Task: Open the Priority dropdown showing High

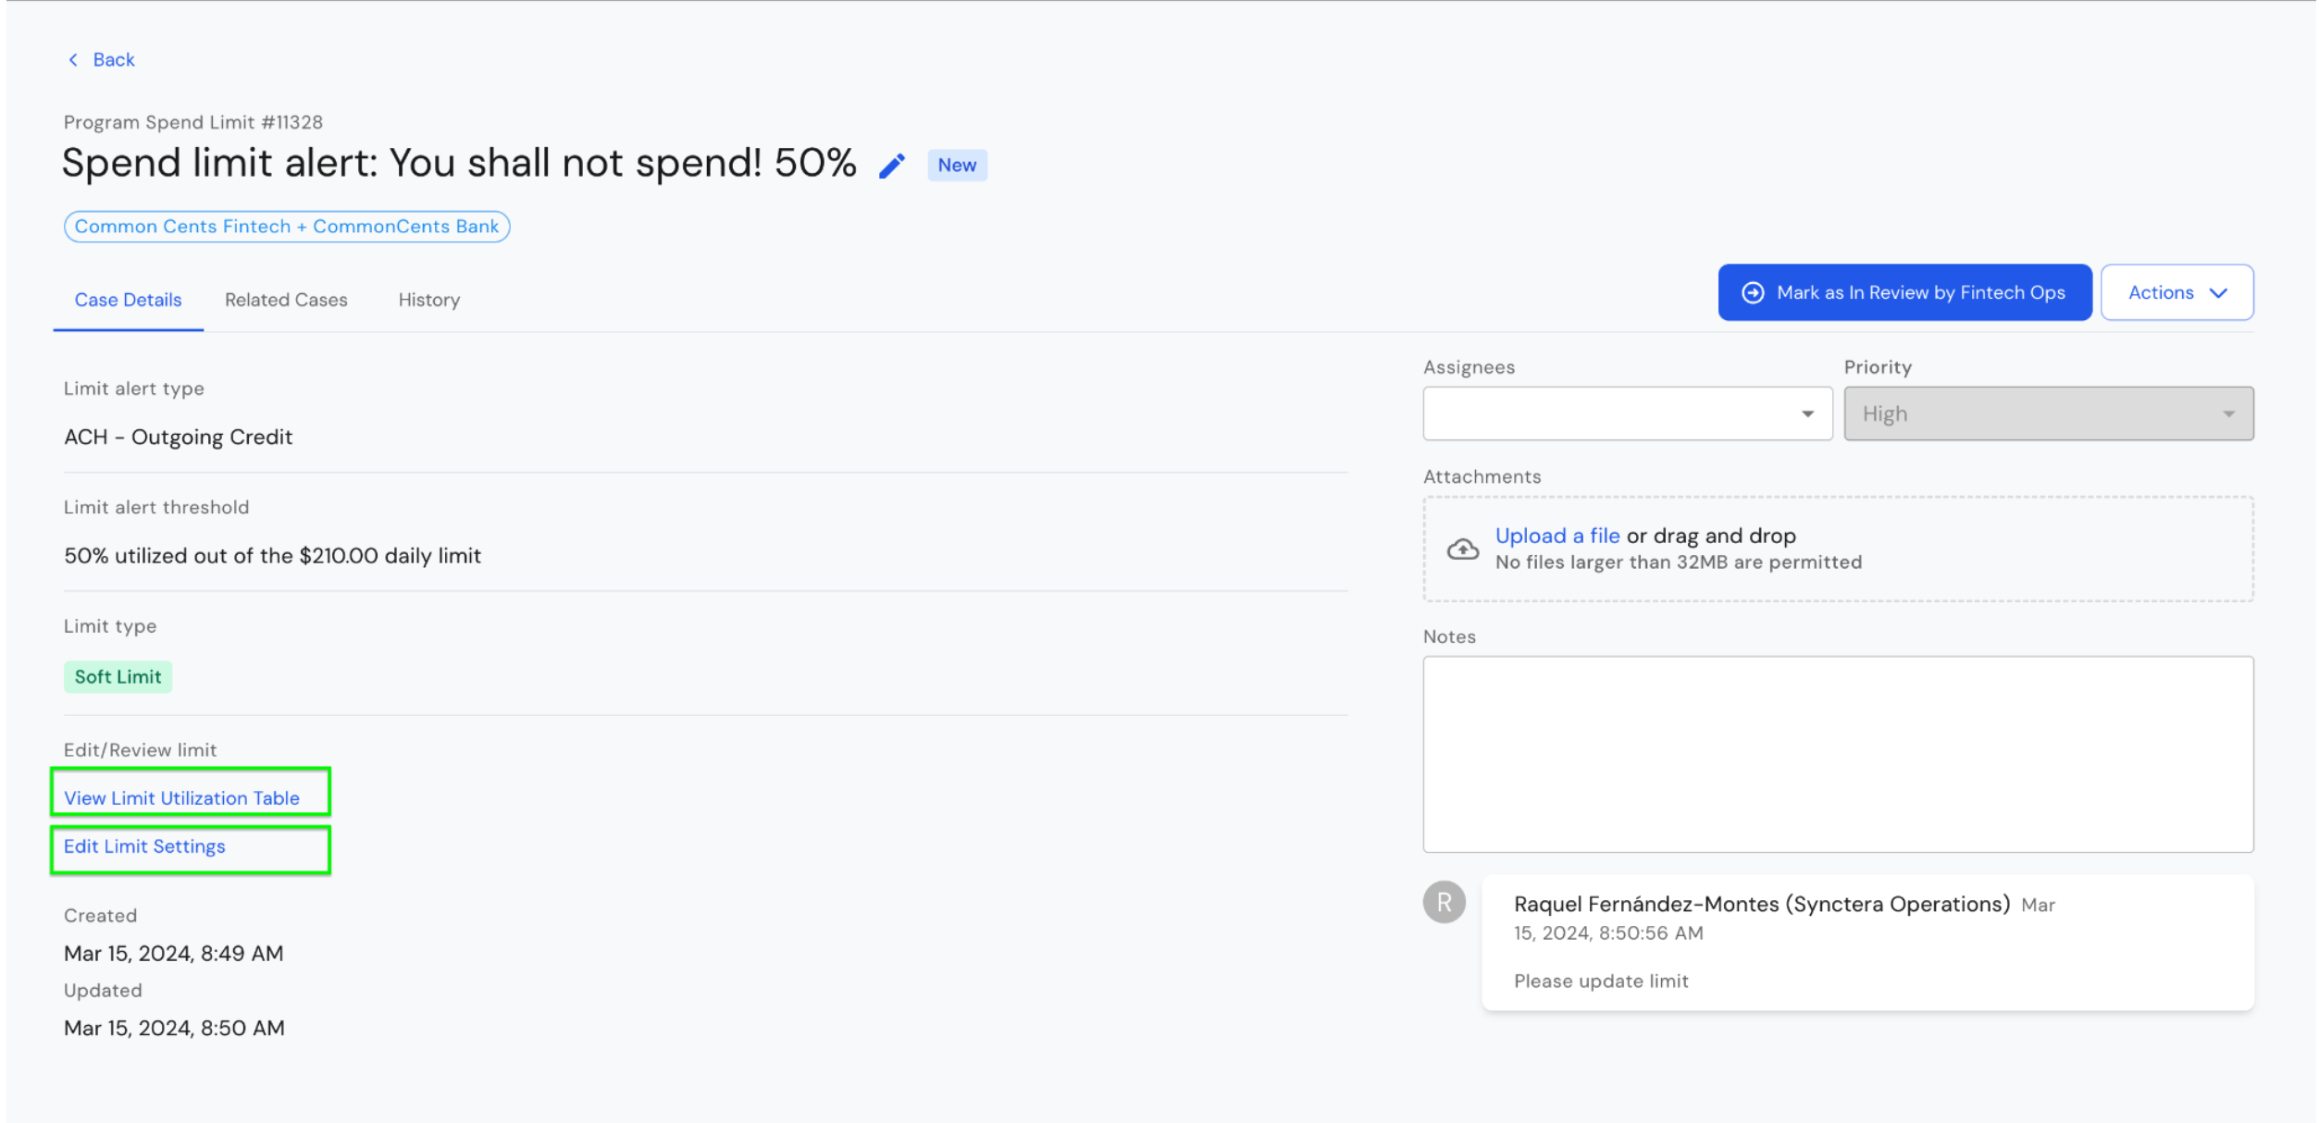Action: click(2048, 413)
